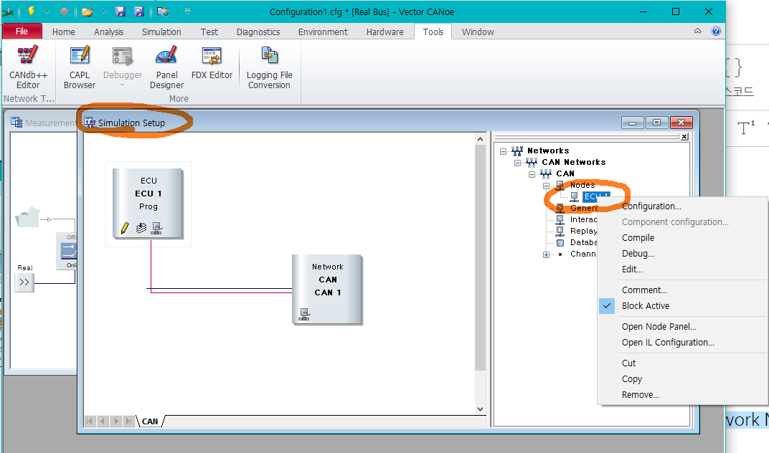Collapse the CAN tree node
769x453 pixels.
(x=532, y=174)
